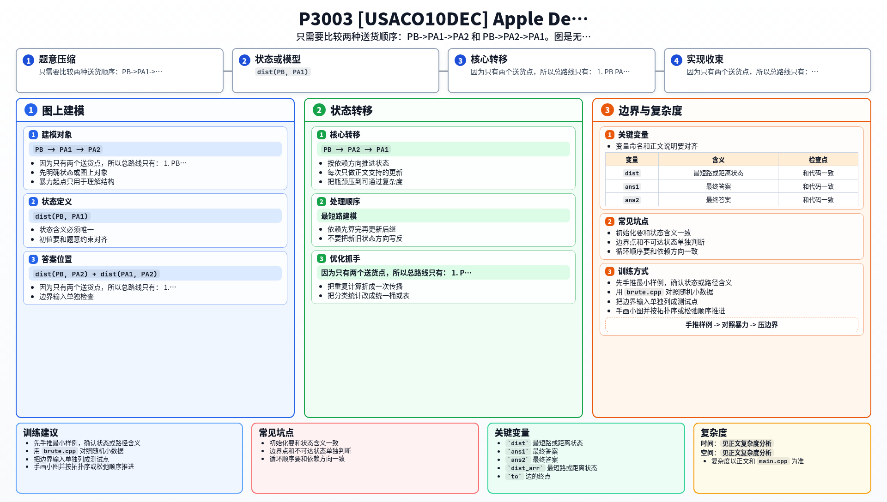The width and height of the screenshot is (887, 502).
Task: Click step badge 4 beside 实现收束
Action: coord(676,60)
